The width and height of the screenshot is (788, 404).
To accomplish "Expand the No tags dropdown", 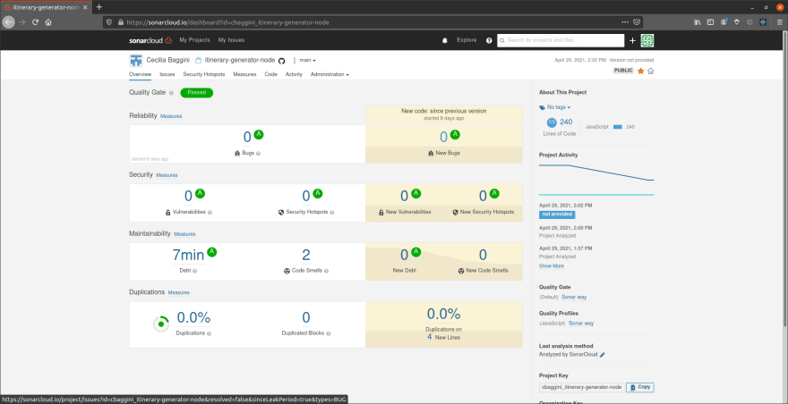I will point(555,107).
